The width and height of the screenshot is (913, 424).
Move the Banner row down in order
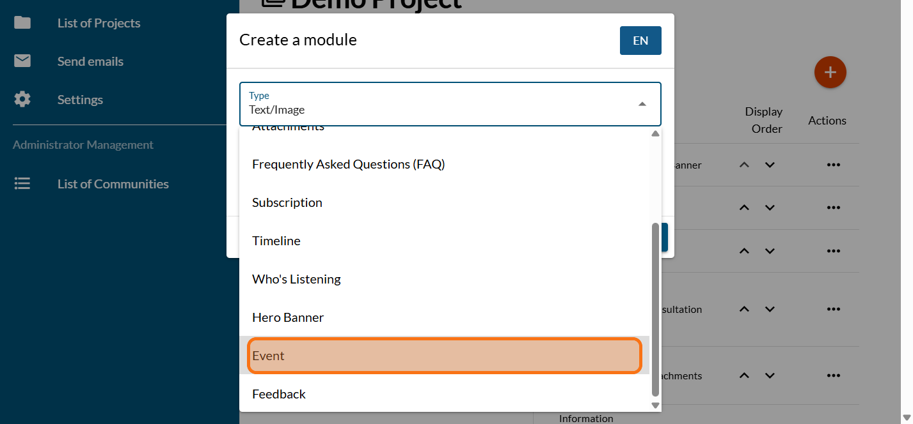[x=770, y=165]
